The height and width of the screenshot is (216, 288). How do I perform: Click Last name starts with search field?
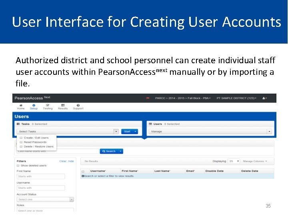click(58, 151)
